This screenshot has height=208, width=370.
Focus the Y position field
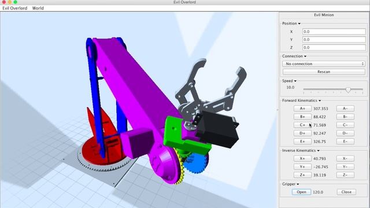click(x=334, y=40)
